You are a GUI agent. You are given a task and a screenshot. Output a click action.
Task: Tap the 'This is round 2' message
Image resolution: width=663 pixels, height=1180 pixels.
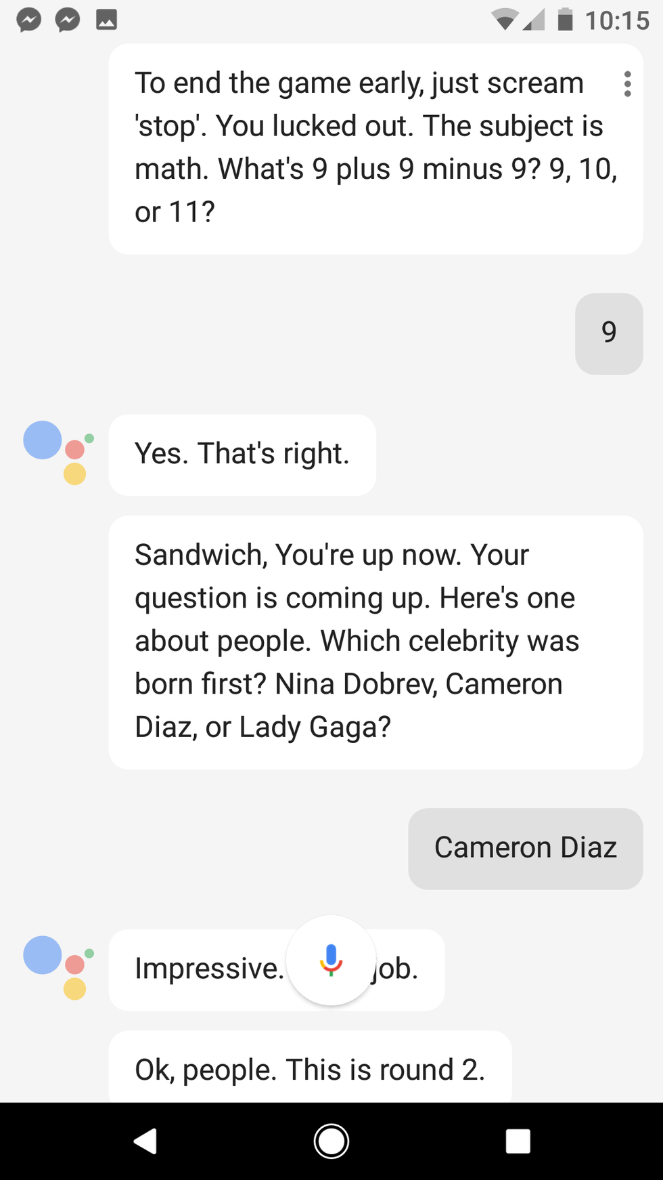click(x=310, y=1069)
